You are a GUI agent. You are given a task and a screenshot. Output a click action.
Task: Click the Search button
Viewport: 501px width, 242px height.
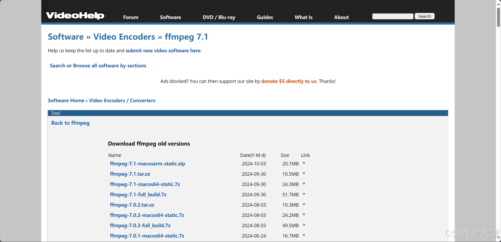tap(425, 16)
